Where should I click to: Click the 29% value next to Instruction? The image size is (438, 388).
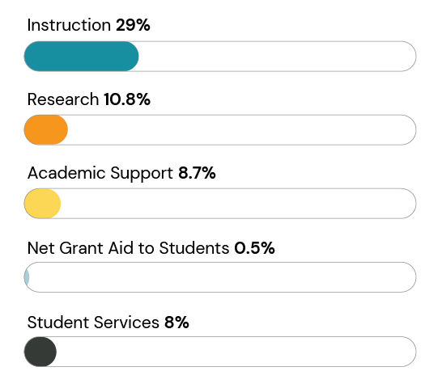pyautogui.click(x=133, y=25)
